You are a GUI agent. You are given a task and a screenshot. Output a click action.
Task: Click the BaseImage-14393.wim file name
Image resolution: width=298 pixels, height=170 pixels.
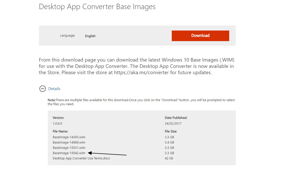[69, 137]
